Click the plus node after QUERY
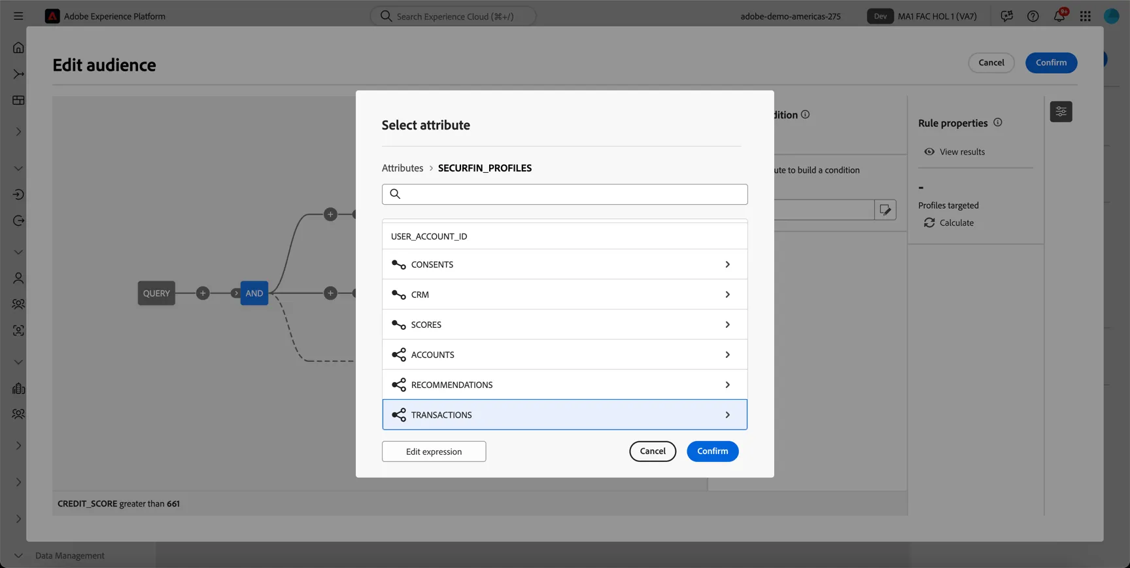The width and height of the screenshot is (1130, 568). (x=203, y=293)
